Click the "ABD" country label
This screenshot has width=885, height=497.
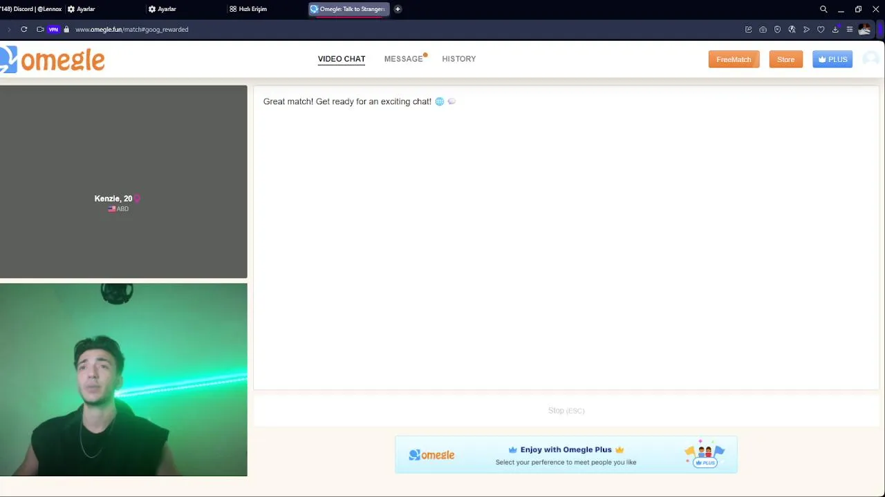tap(122, 208)
